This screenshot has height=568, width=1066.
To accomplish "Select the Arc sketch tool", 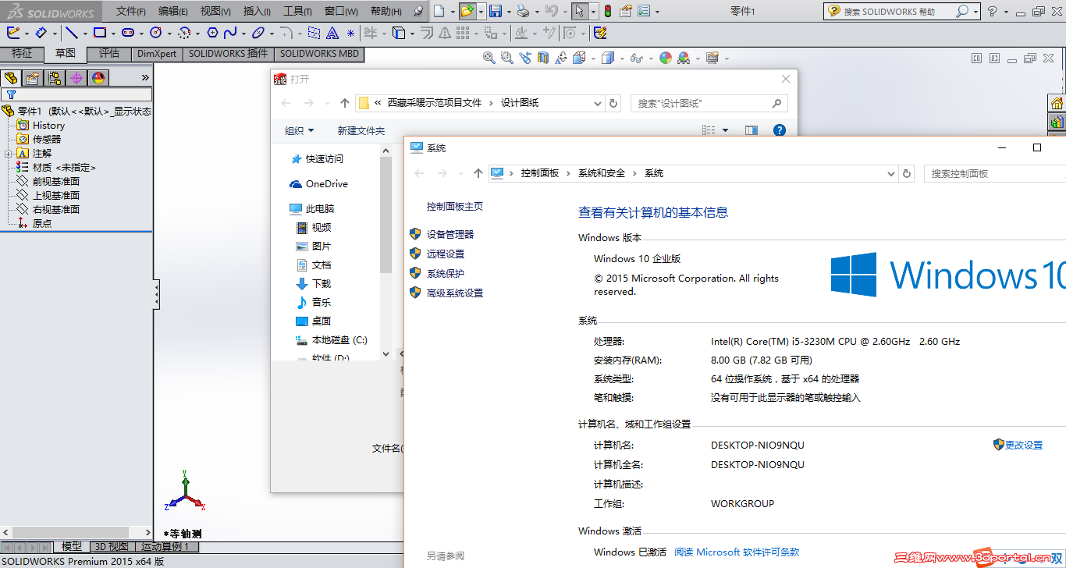I will pyautogui.click(x=184, y=33).
